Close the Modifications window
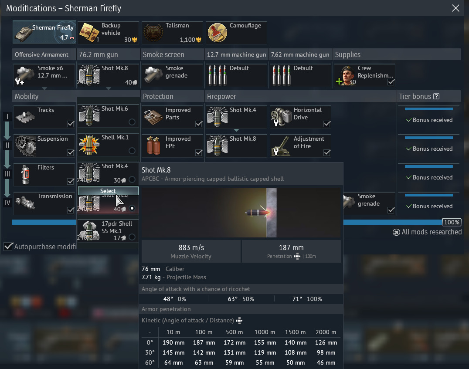Viewport: 469px width, 369px height. coord(455,8)
